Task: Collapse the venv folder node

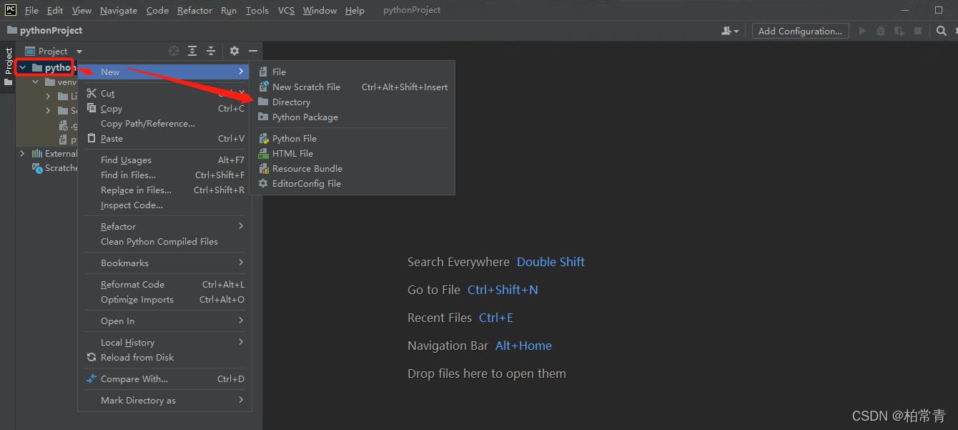Action: click(x=36, y=82)
